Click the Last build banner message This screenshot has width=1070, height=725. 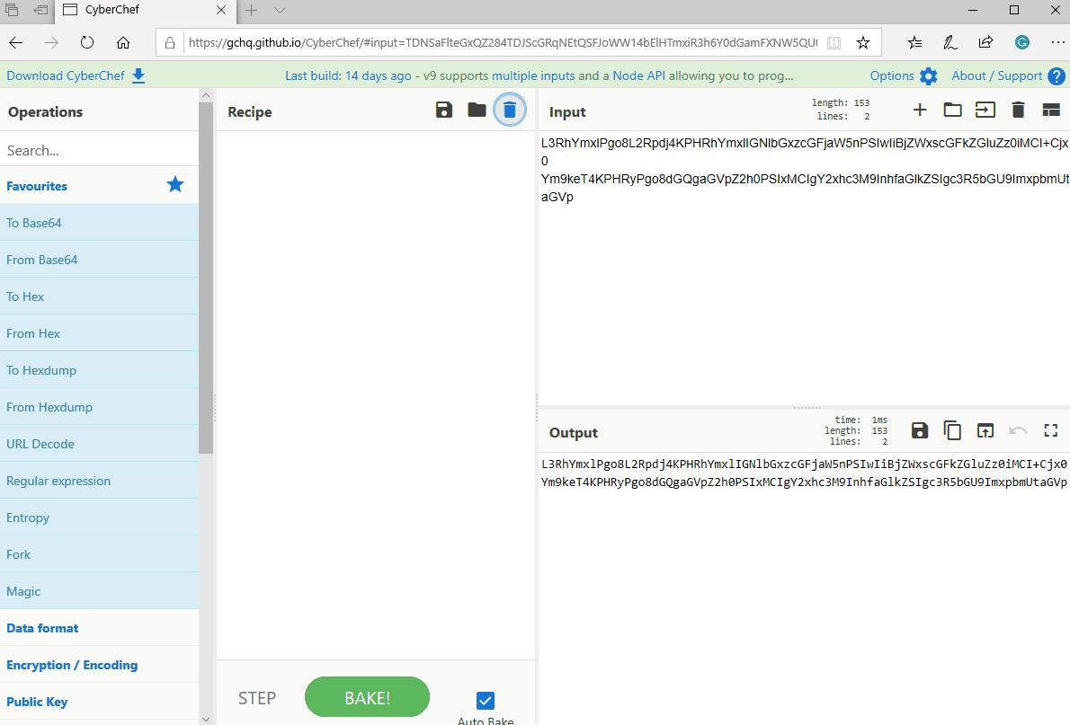coord(539,75)
